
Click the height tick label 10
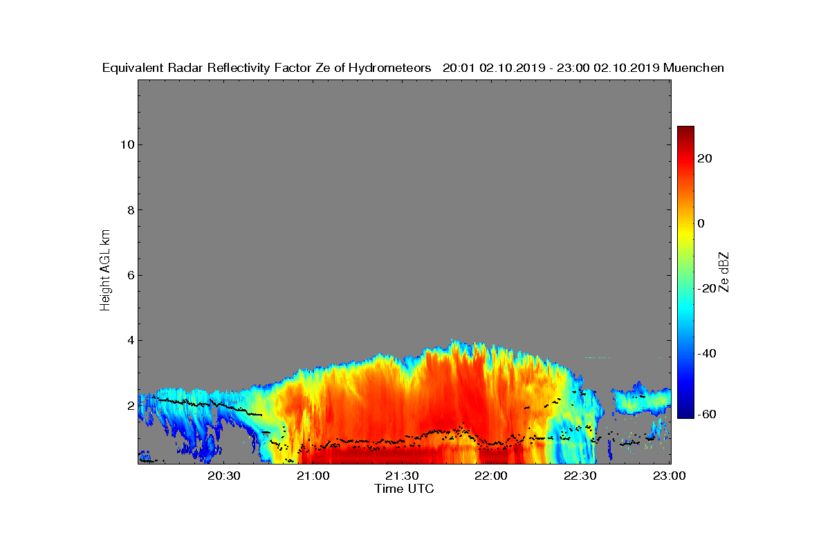point(127,144)
